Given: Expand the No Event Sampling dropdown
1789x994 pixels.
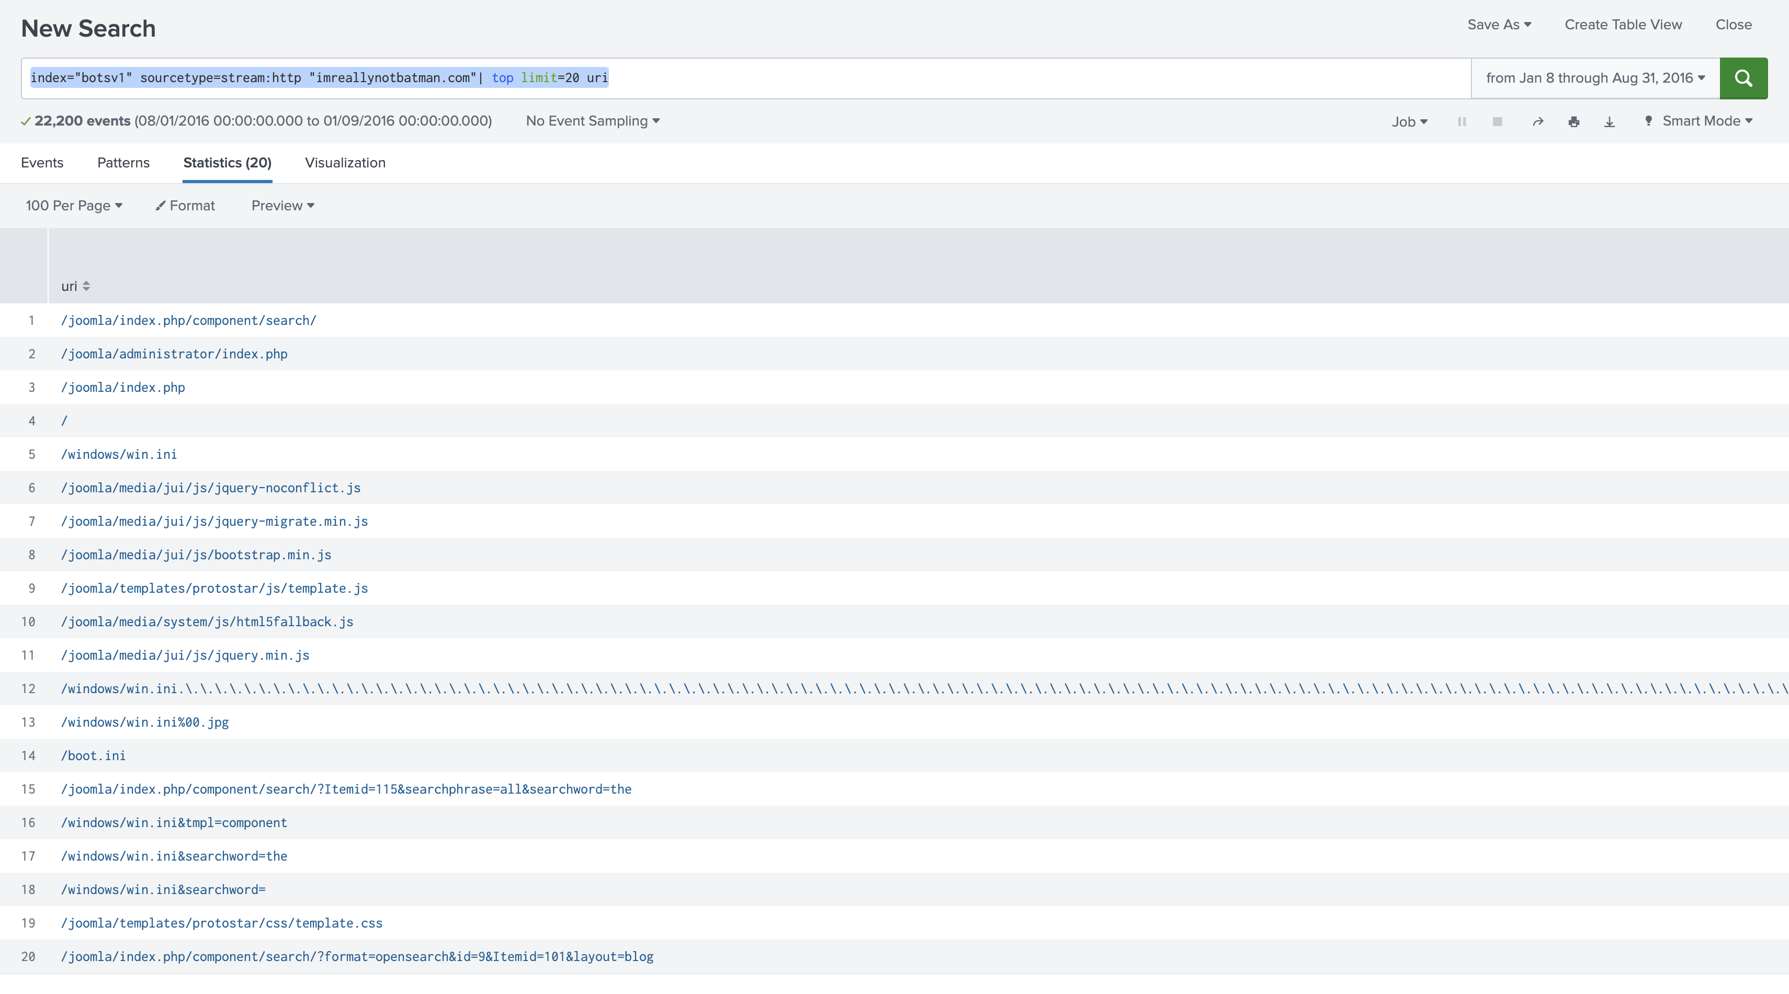Looking at the screenshot, I should pyautogui.click(x=592, y=121).
